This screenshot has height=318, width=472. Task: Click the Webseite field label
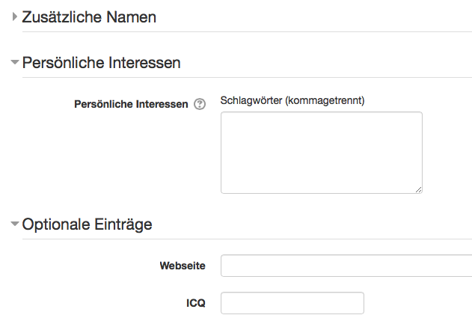point(183,266)
